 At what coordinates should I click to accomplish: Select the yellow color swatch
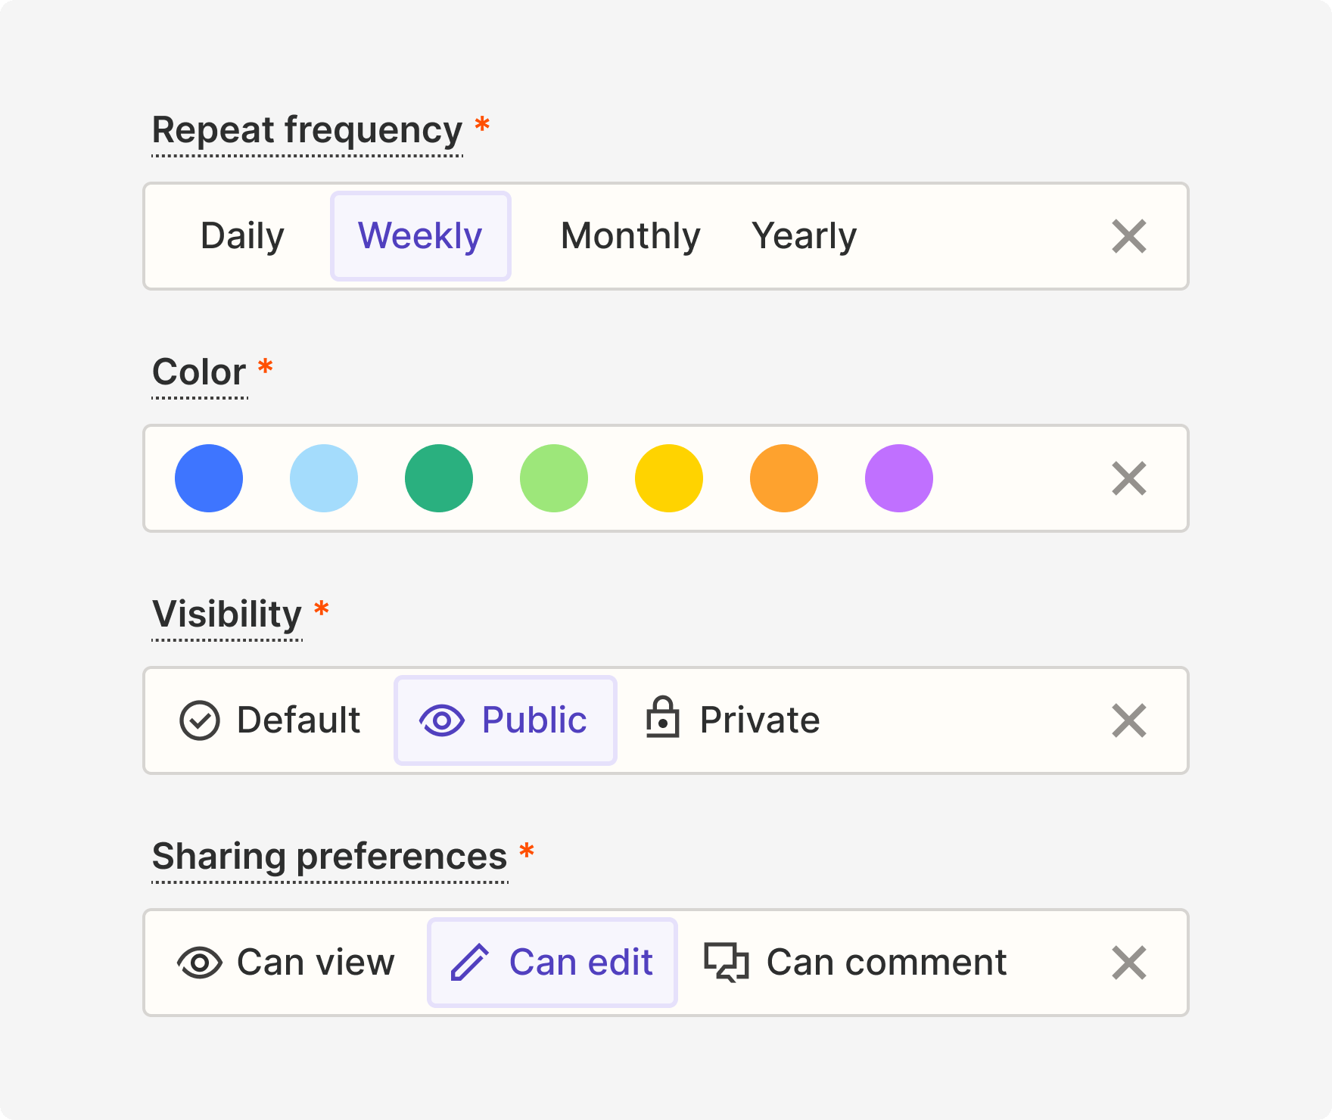[669, 478]
